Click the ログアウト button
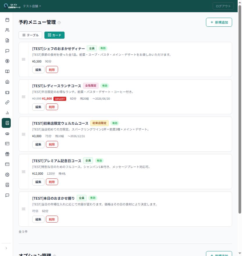Viewport: 242px width, 256px height. click(223, 6)
